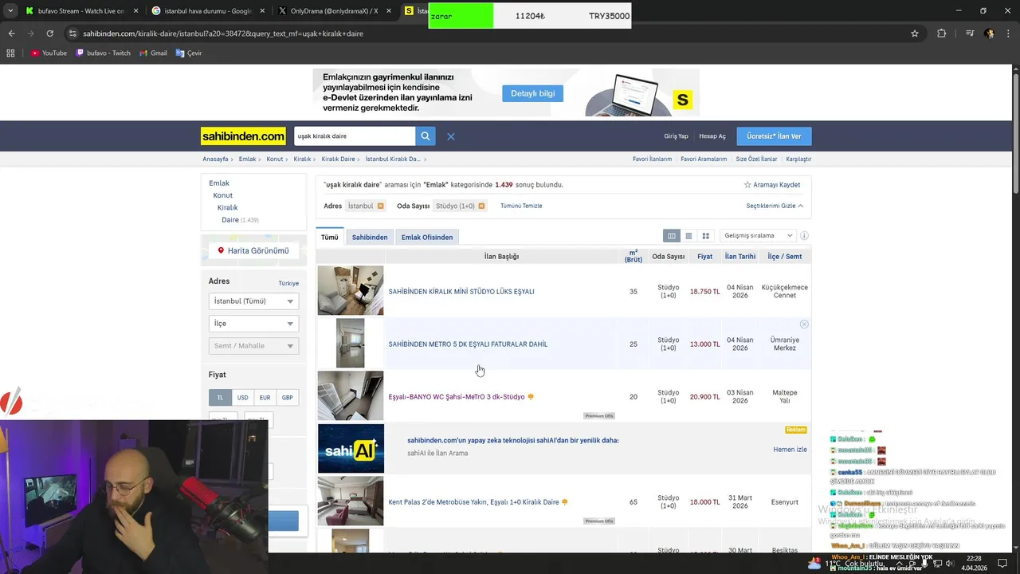Open the sahibinden.com logo home link

[243, 136]
